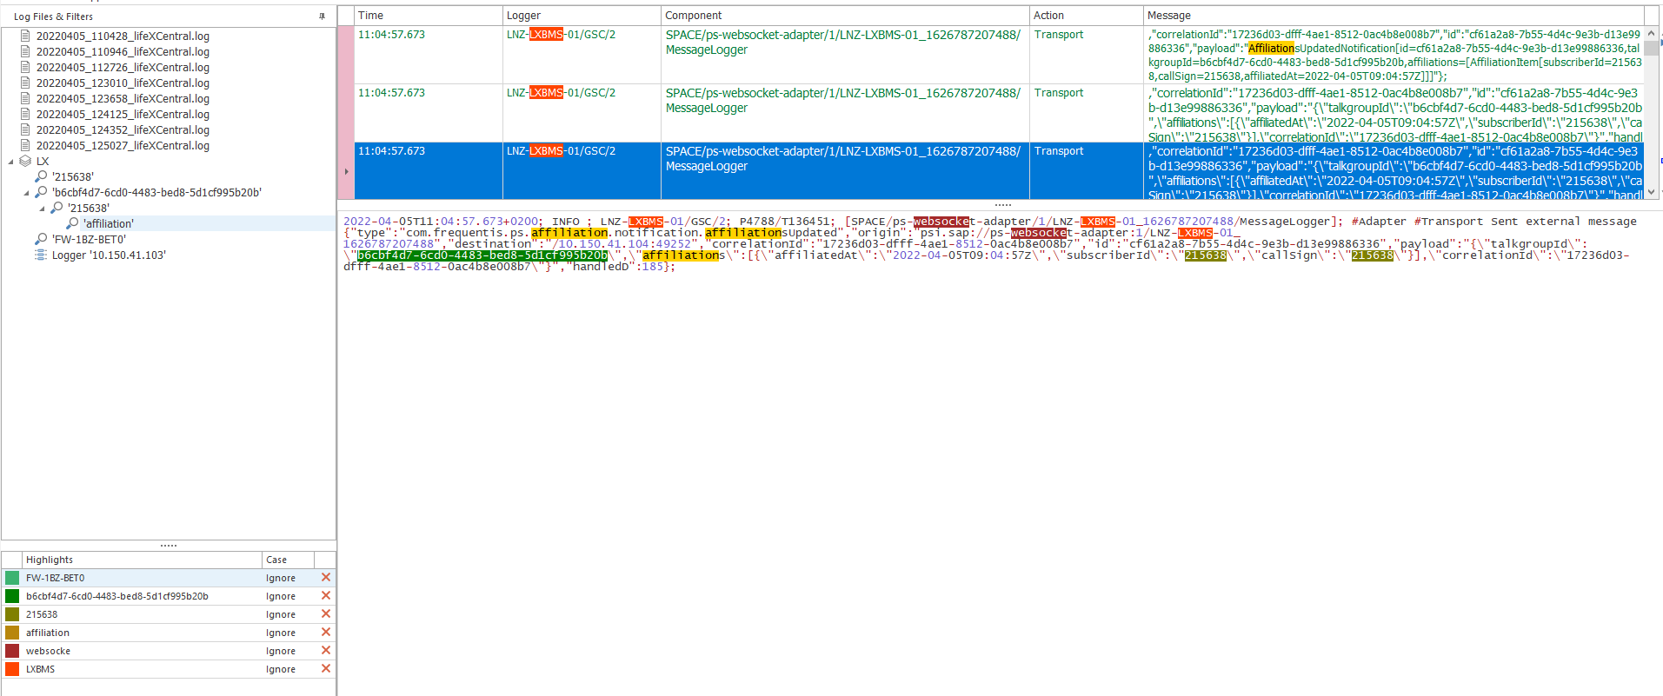
Task: Click the orange-red color swatch for LXBMS
Action: 12,669
